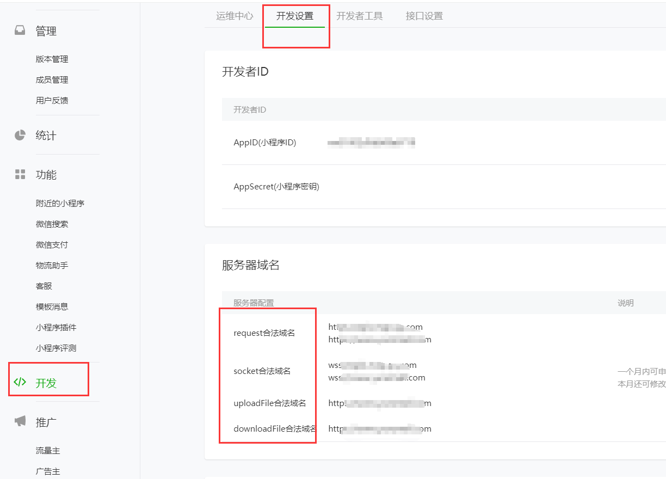
Task: Click the pie chart icon beside 统计
Action: [x=20, y=135]
